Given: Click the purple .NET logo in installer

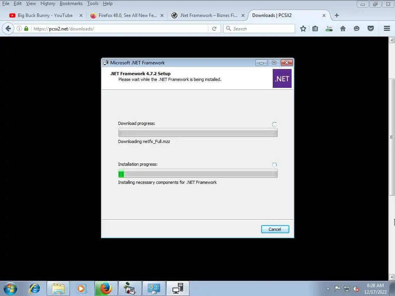Looking at the screenshot, I should (x=282, y=79).
